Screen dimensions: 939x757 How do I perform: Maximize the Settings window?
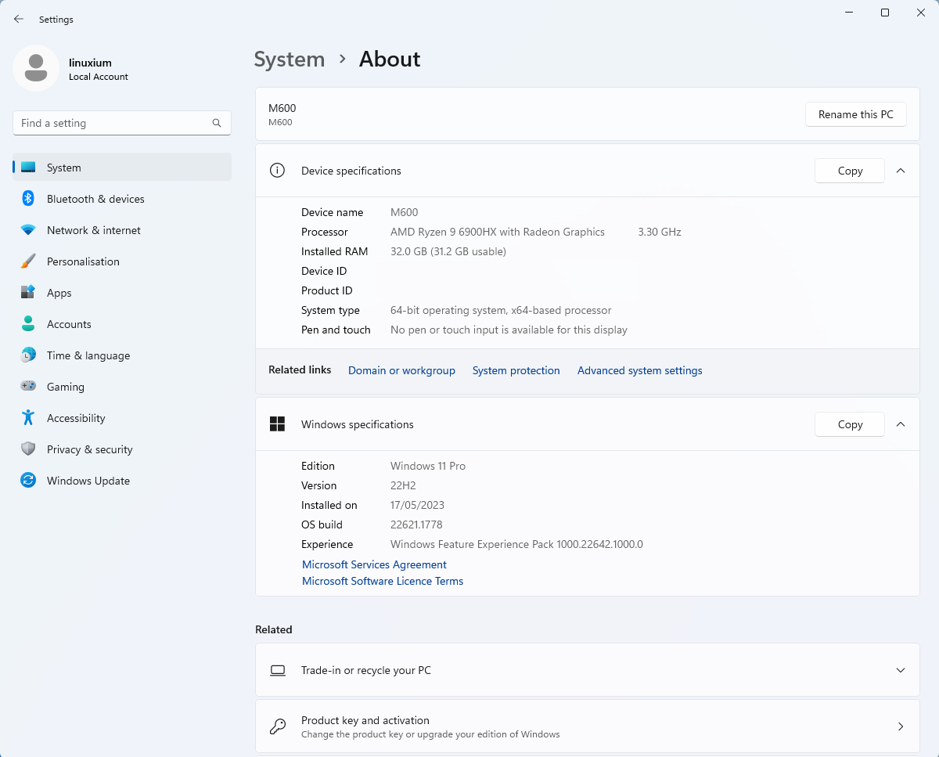885,13
